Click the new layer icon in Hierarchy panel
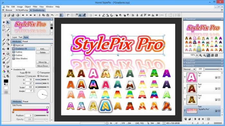This screenshot has width=225, height=126. pos(185,119)
